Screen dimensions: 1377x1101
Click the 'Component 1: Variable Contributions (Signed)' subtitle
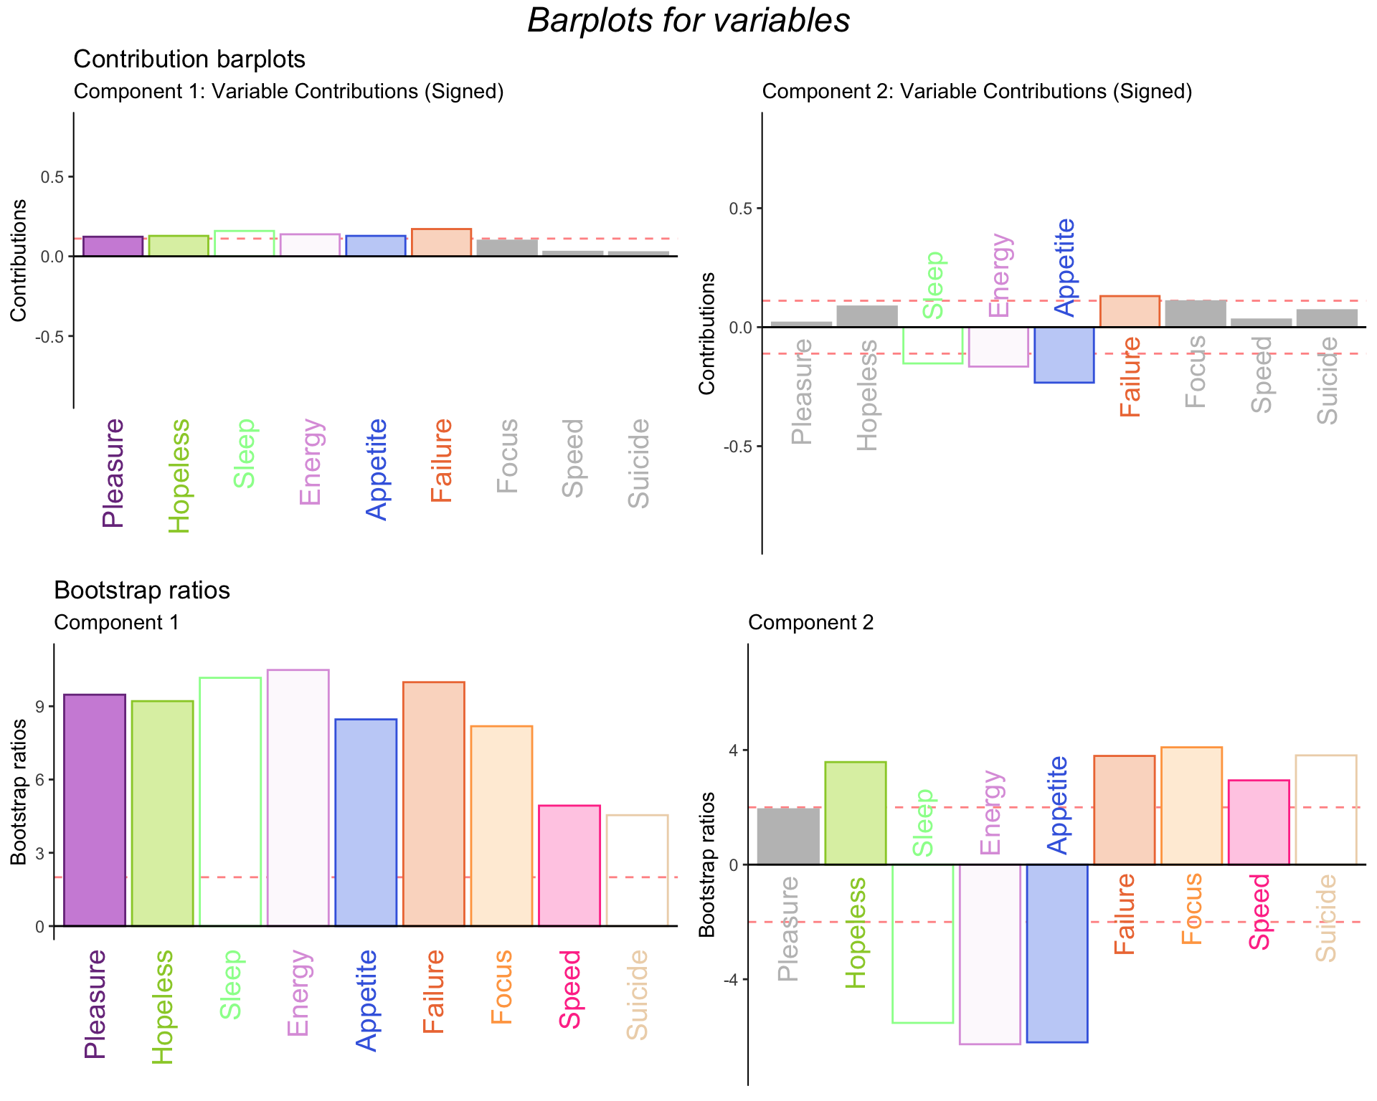coord(288,92)
